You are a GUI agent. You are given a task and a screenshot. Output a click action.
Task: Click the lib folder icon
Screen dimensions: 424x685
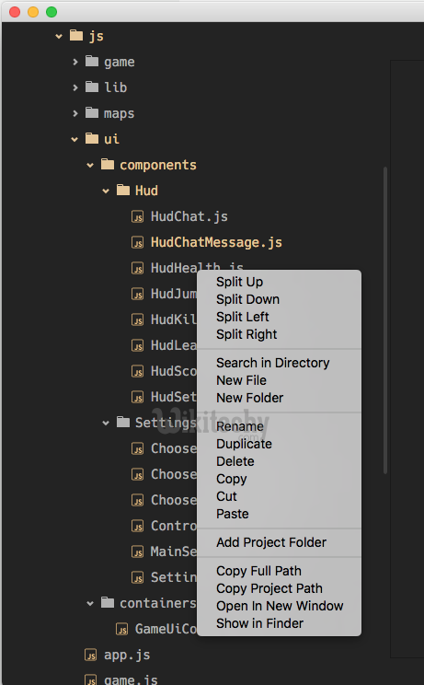coord(92,87)
